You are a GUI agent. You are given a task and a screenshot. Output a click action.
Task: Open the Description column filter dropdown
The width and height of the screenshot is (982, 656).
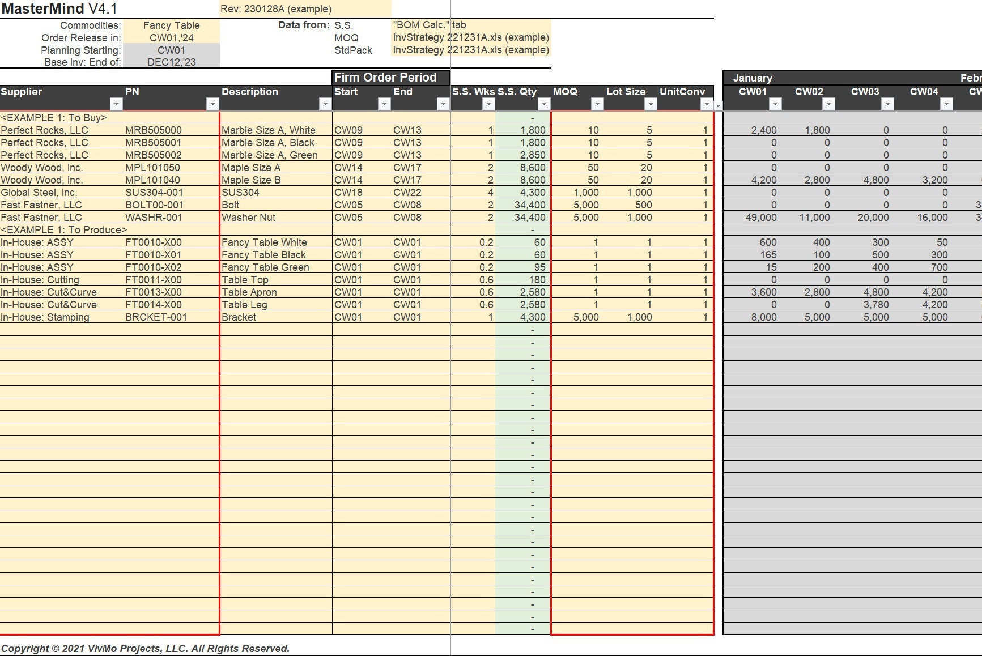pos(325,104)
